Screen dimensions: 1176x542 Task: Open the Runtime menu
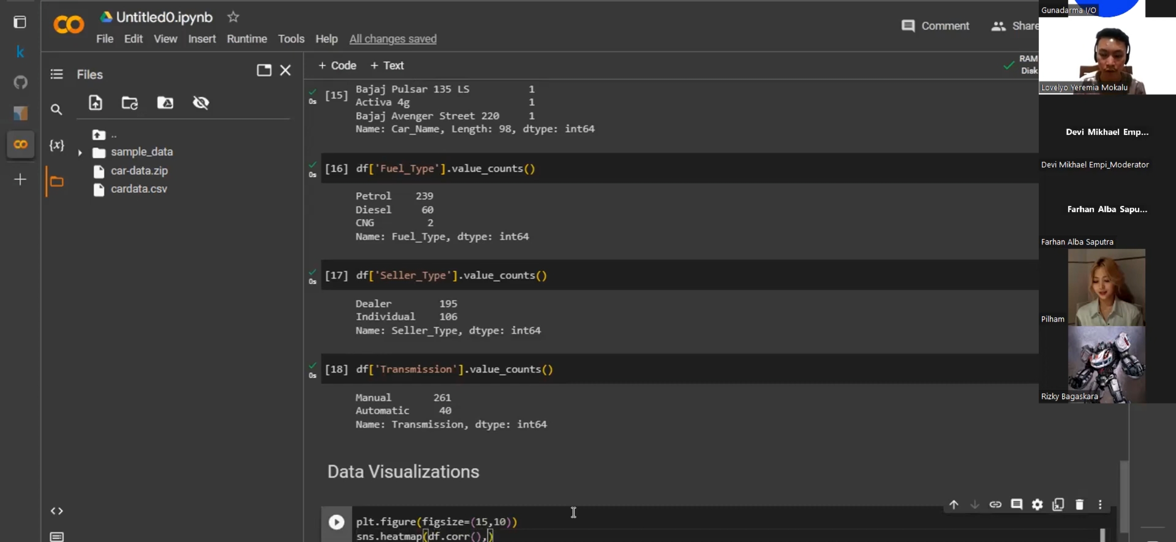tap(247, 39)
